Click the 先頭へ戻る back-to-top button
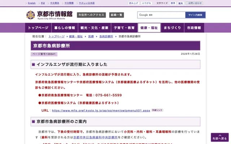Screen dimensions: 231x144 219,137
